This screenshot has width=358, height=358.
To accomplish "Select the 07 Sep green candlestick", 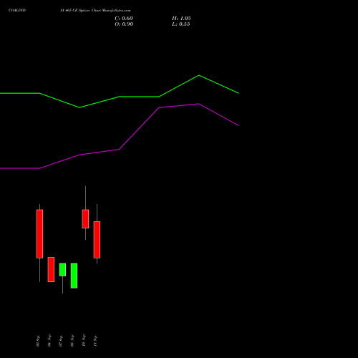I will tap(62, 269).
